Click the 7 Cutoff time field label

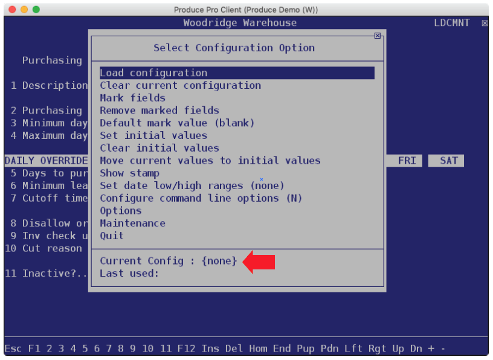click(49, 198)
